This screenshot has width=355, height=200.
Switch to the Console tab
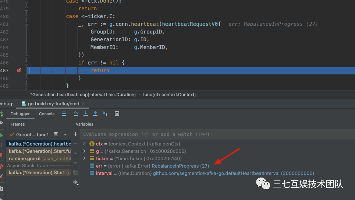click(x=47, y=114)
